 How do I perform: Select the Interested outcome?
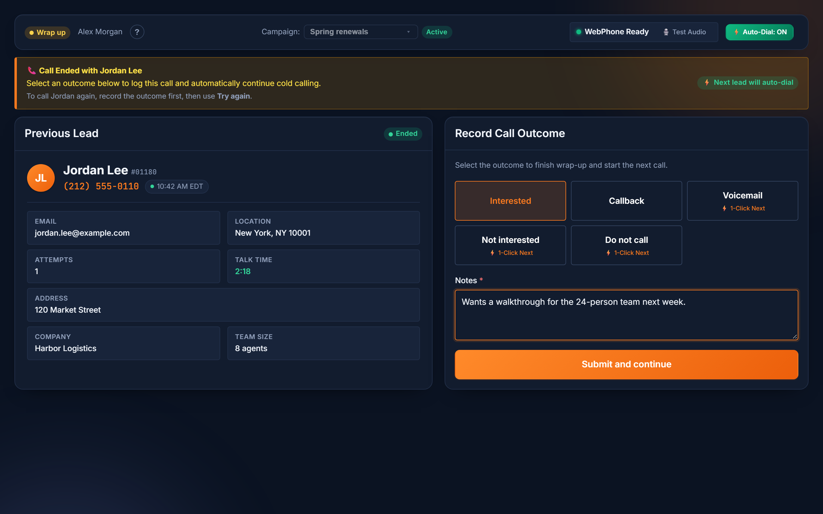click(510, 200)
